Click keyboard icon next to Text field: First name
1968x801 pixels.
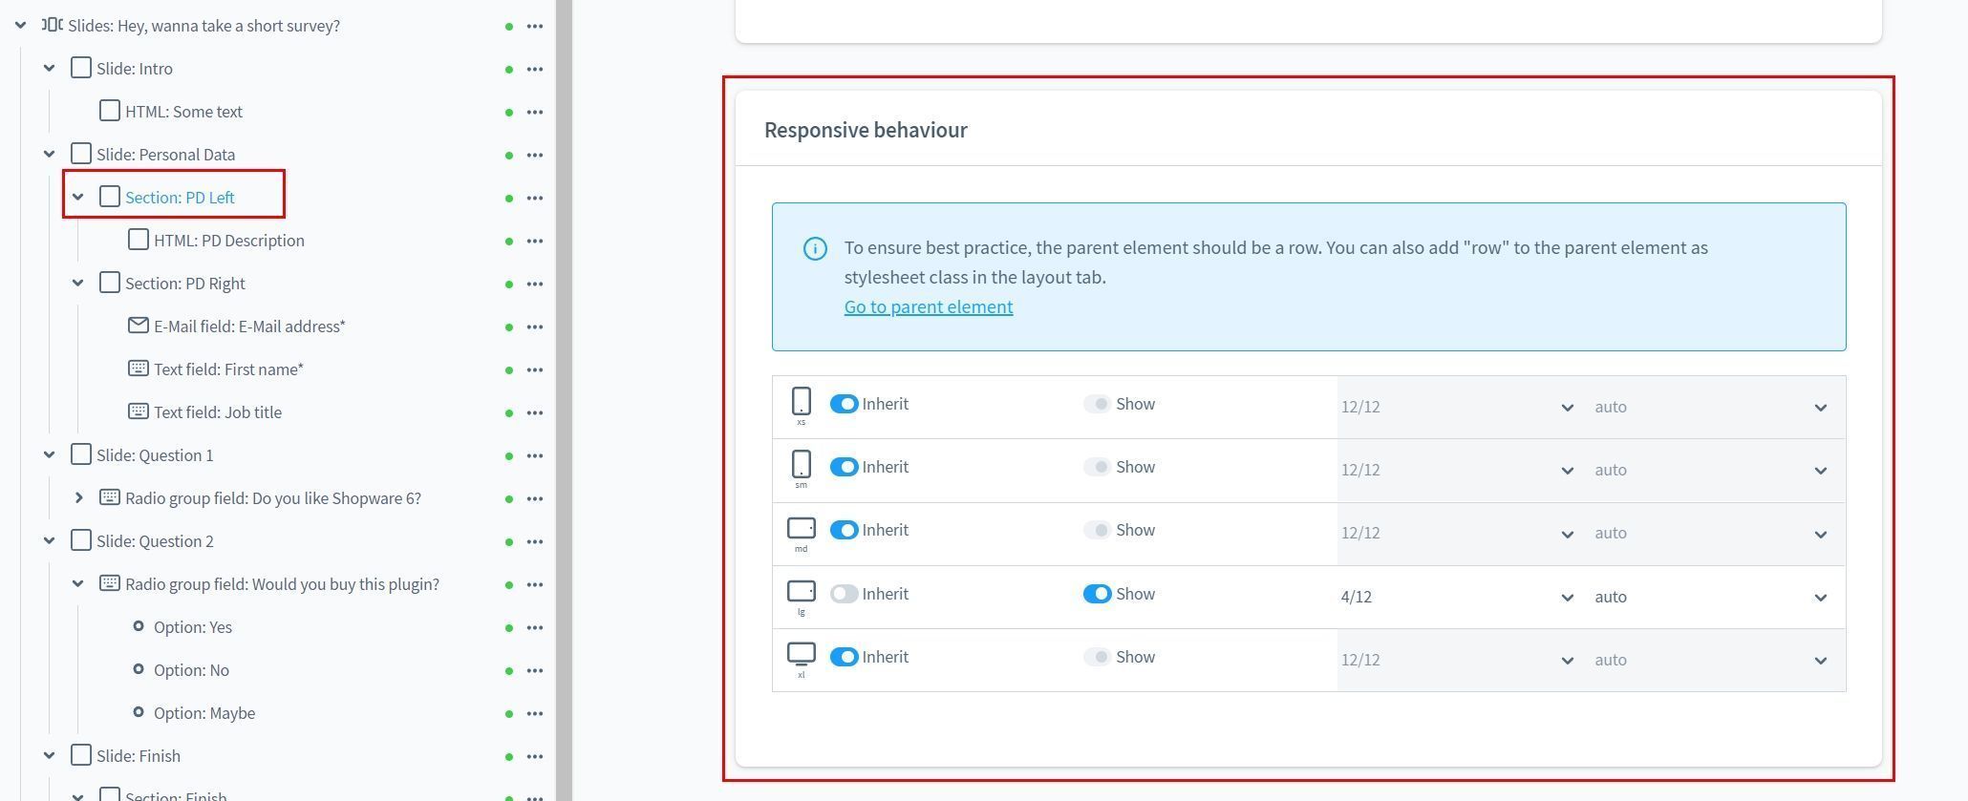tap(138, 369)
